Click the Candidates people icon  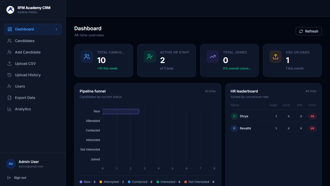tap(10, 41)
